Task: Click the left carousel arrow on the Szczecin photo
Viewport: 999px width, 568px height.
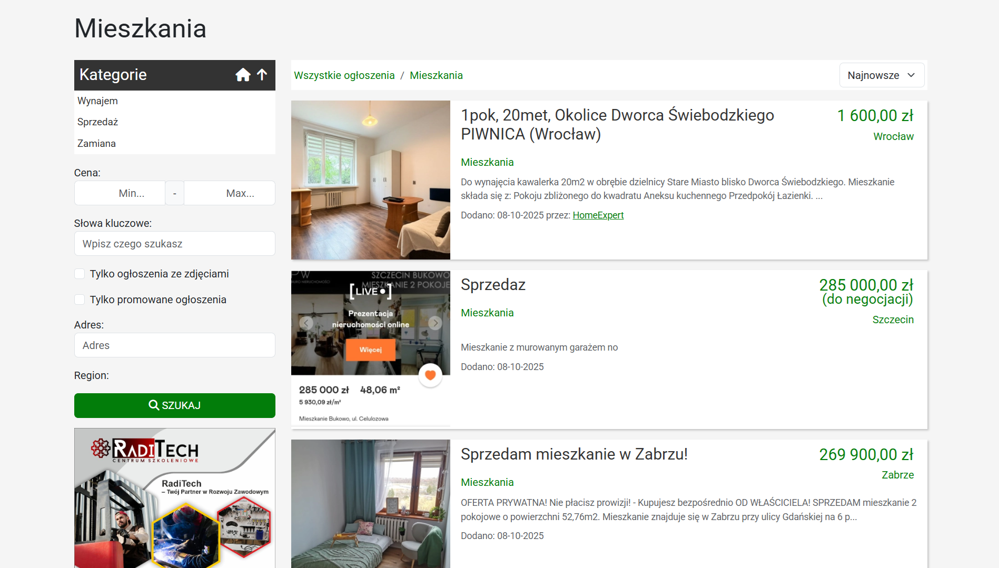Action: [x=306, y=323]
